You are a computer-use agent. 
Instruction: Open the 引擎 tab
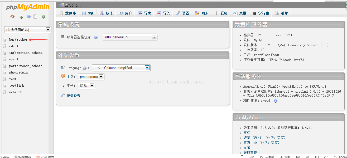281,13
